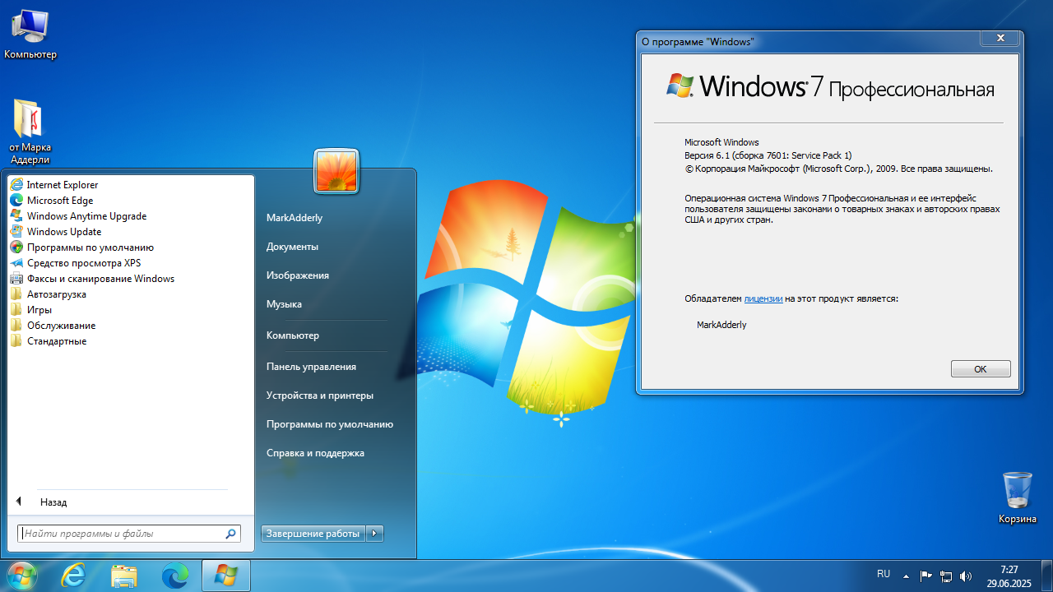Open the лицензии link in About dialog
Image resolution: width=1053 pixels, height=592 pixels.
763,298
